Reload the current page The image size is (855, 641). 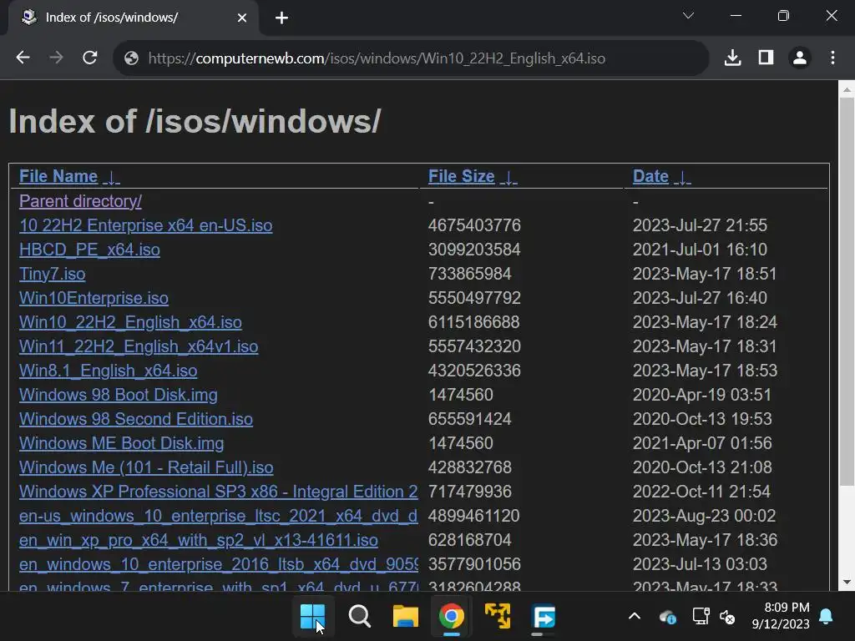coord(90,58)
